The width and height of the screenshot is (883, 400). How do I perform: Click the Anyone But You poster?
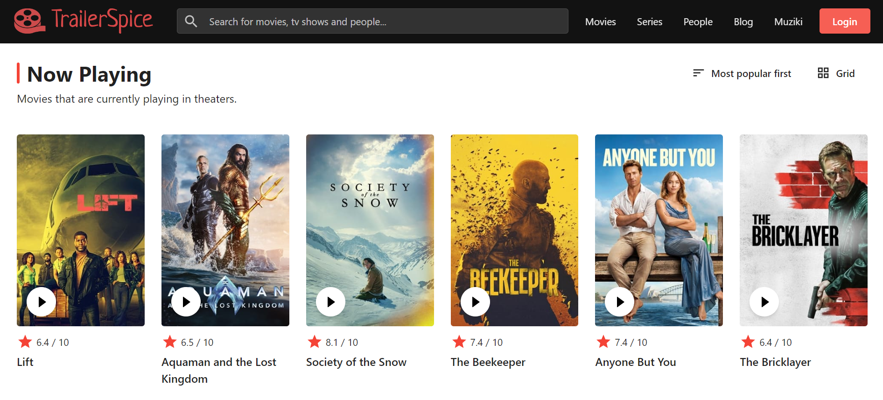(659, 230)
